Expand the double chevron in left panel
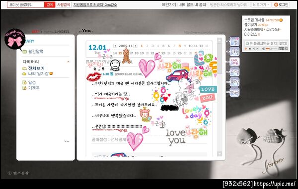Viewport: 298px width, 189px height. (x=67, y=141)
